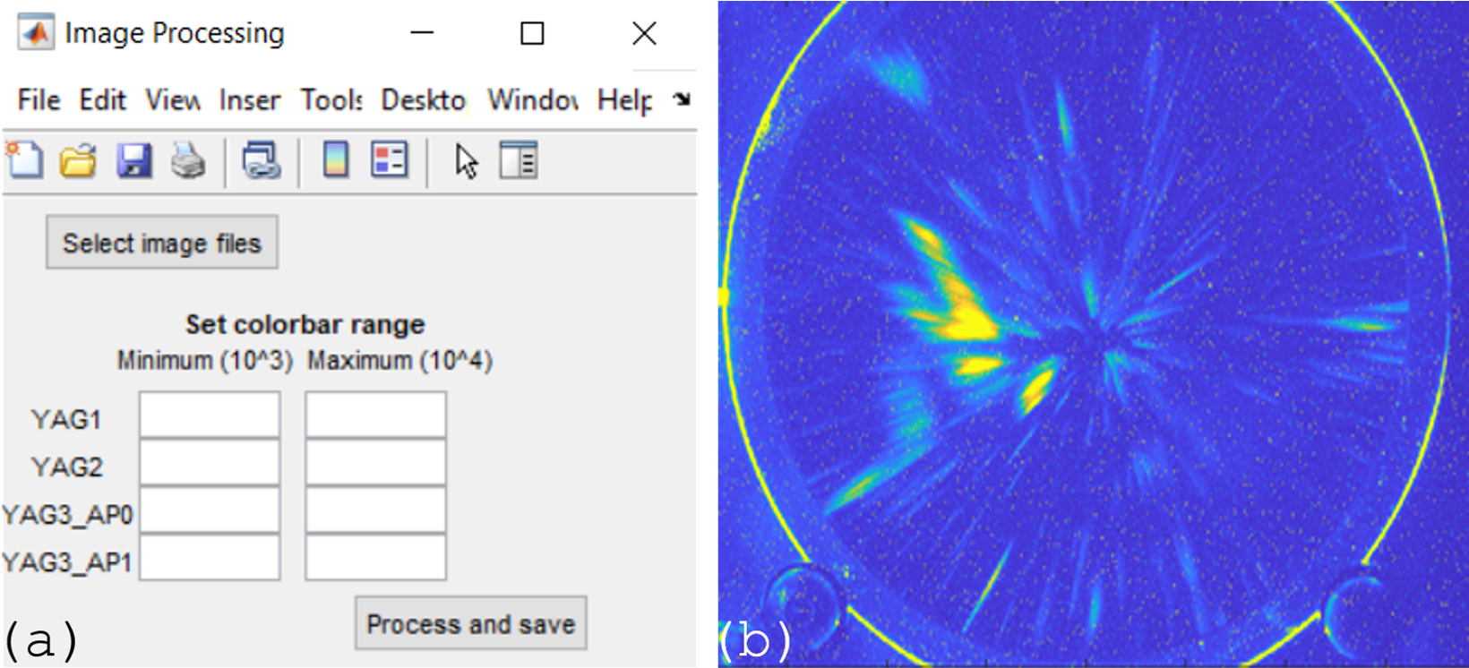Click the Select image files button
Viewport: 1469px width, 668px height.
tap(162, 243)
